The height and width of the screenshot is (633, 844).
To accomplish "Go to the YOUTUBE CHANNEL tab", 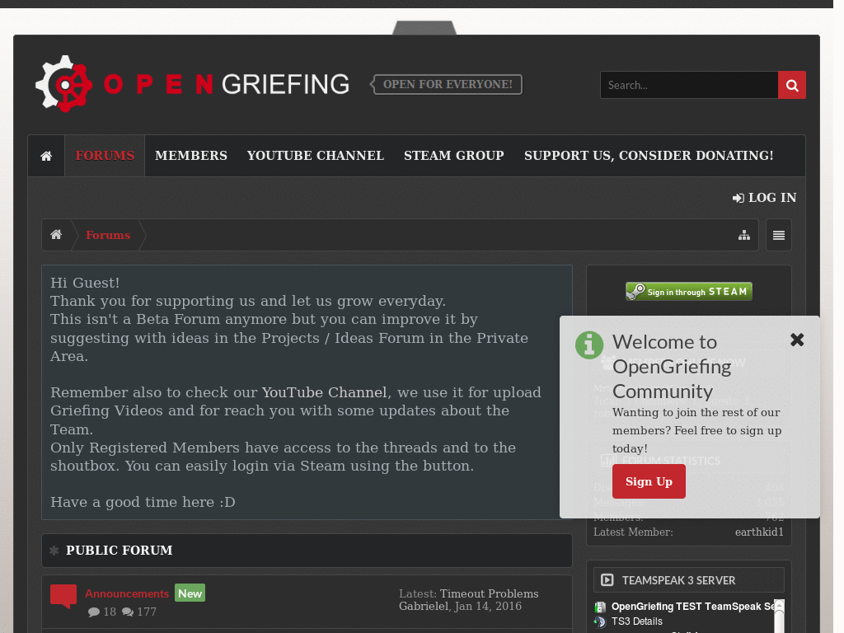I will (x=316, y=156).
